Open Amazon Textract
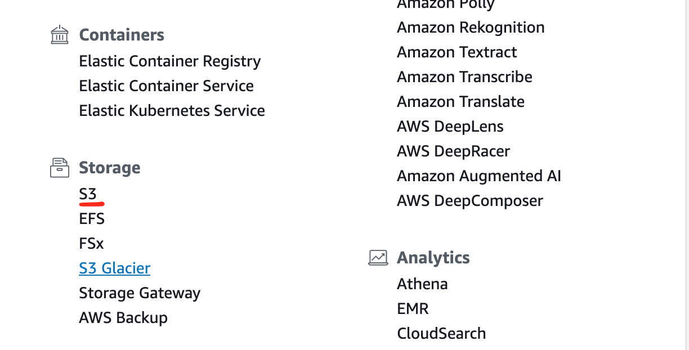This screenshot has height=350, width=689. click(457, 52)
